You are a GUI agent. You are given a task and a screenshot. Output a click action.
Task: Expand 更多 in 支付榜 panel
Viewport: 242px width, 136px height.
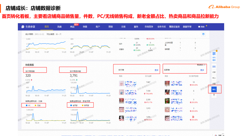pos(156,70)
